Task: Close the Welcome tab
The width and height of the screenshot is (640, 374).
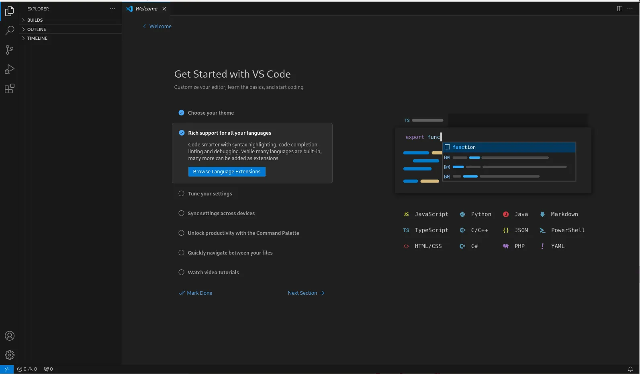Action: 164,9
